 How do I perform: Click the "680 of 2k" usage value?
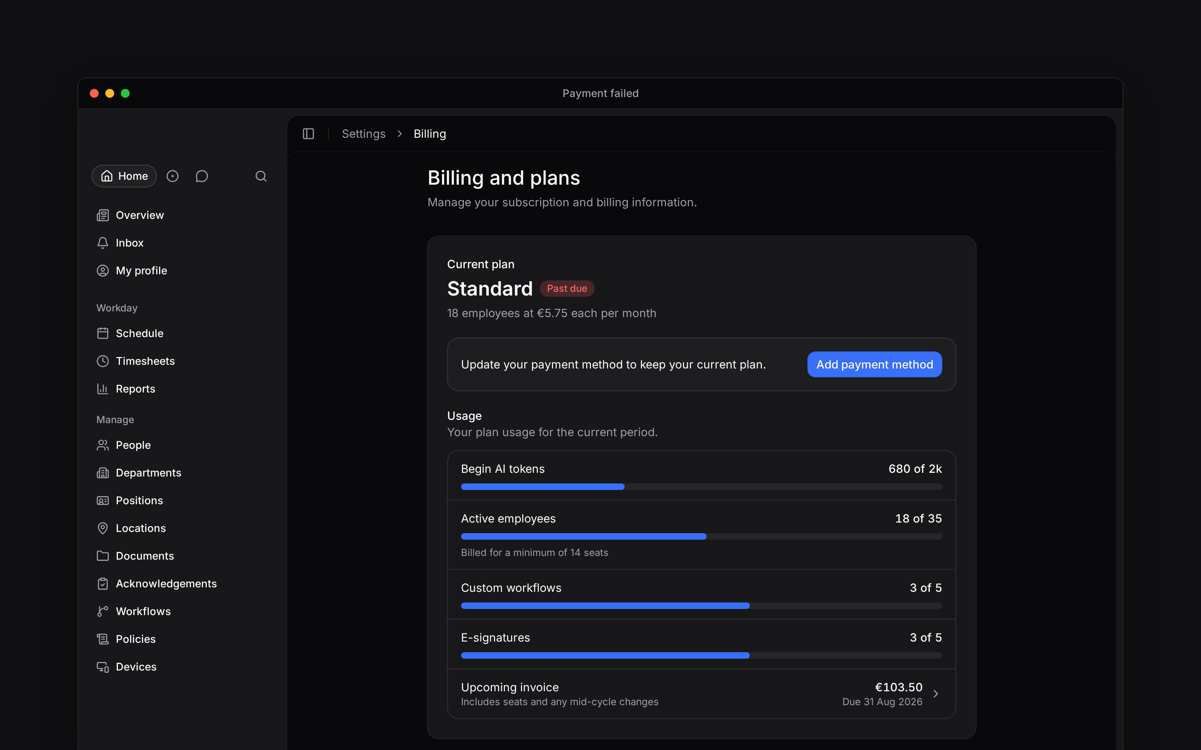(x=915, y=469)
